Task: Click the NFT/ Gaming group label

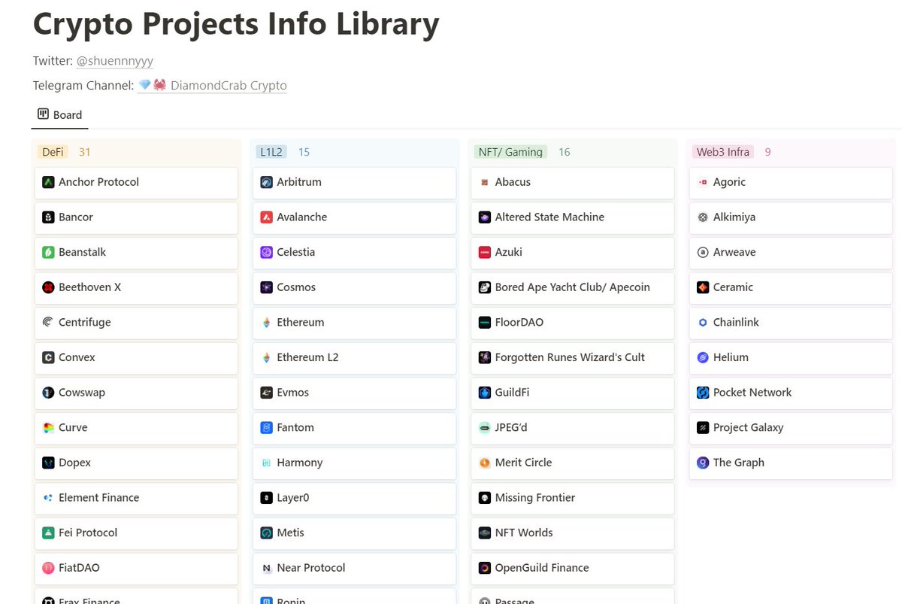Action: coord(510,152)
